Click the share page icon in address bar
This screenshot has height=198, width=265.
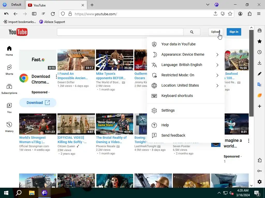[215, 14]
